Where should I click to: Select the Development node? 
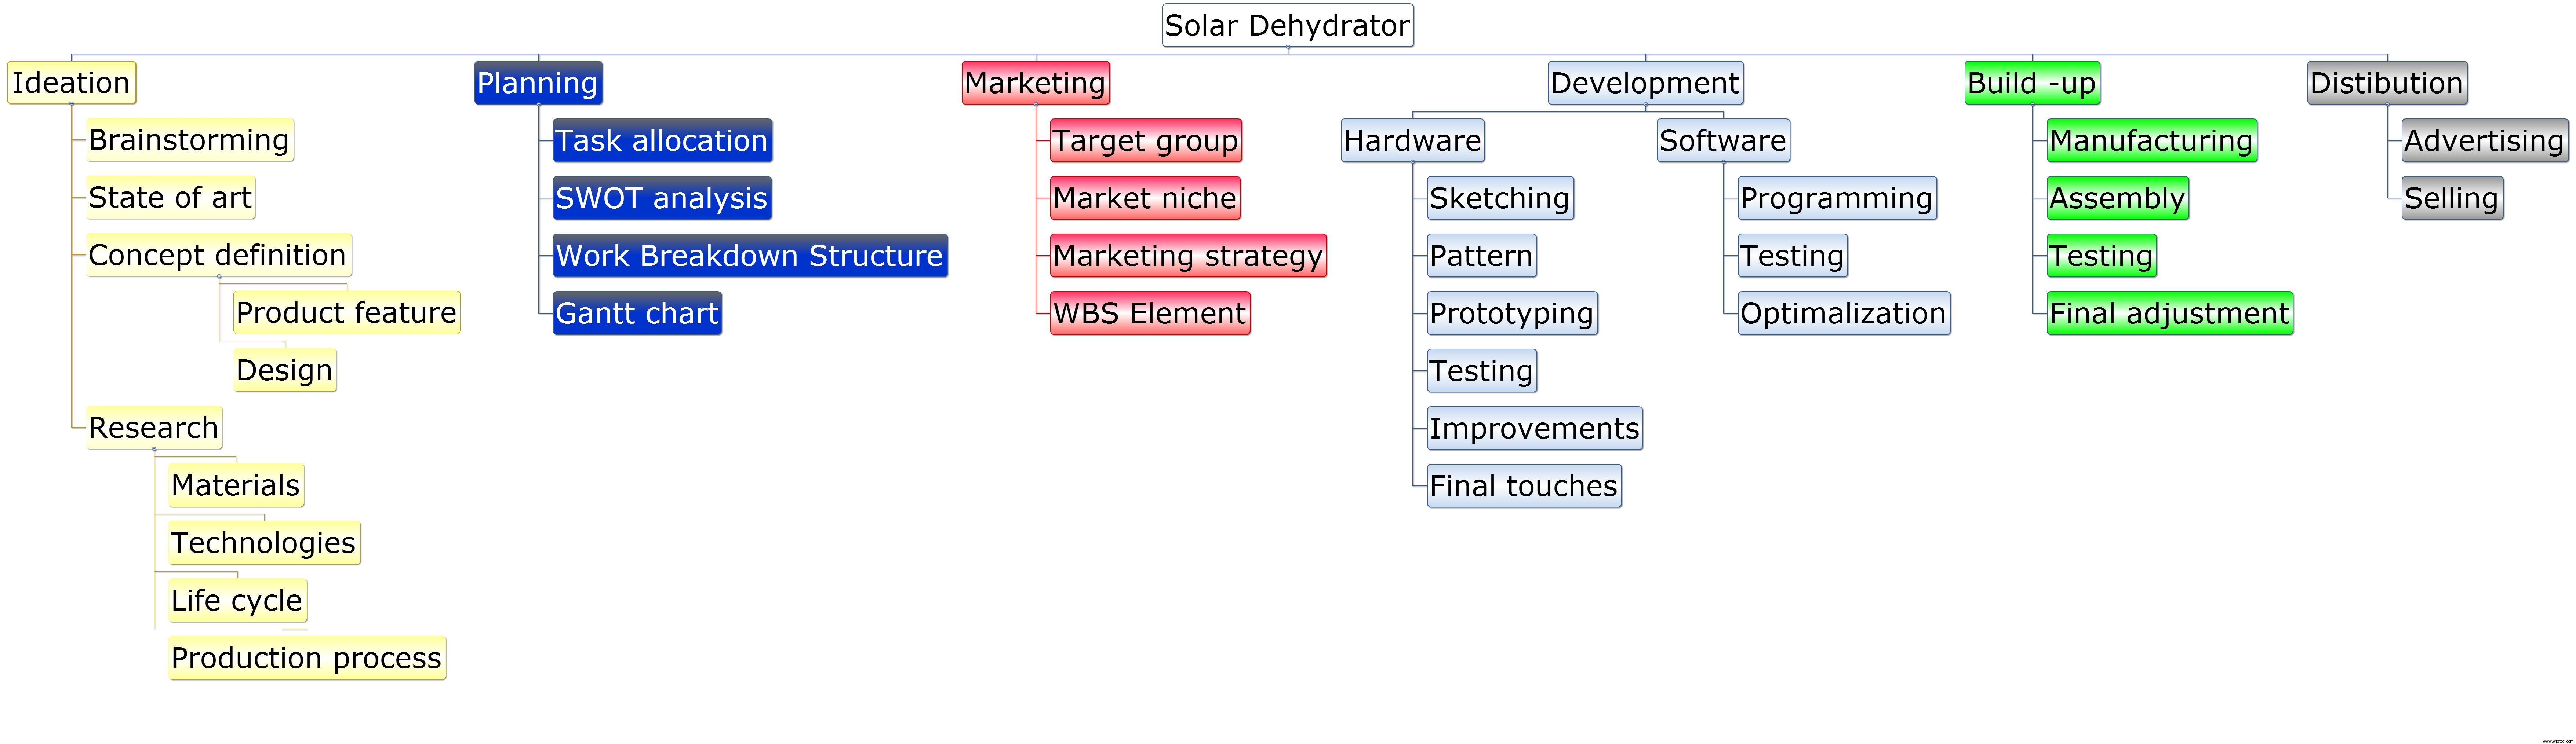1645,83
